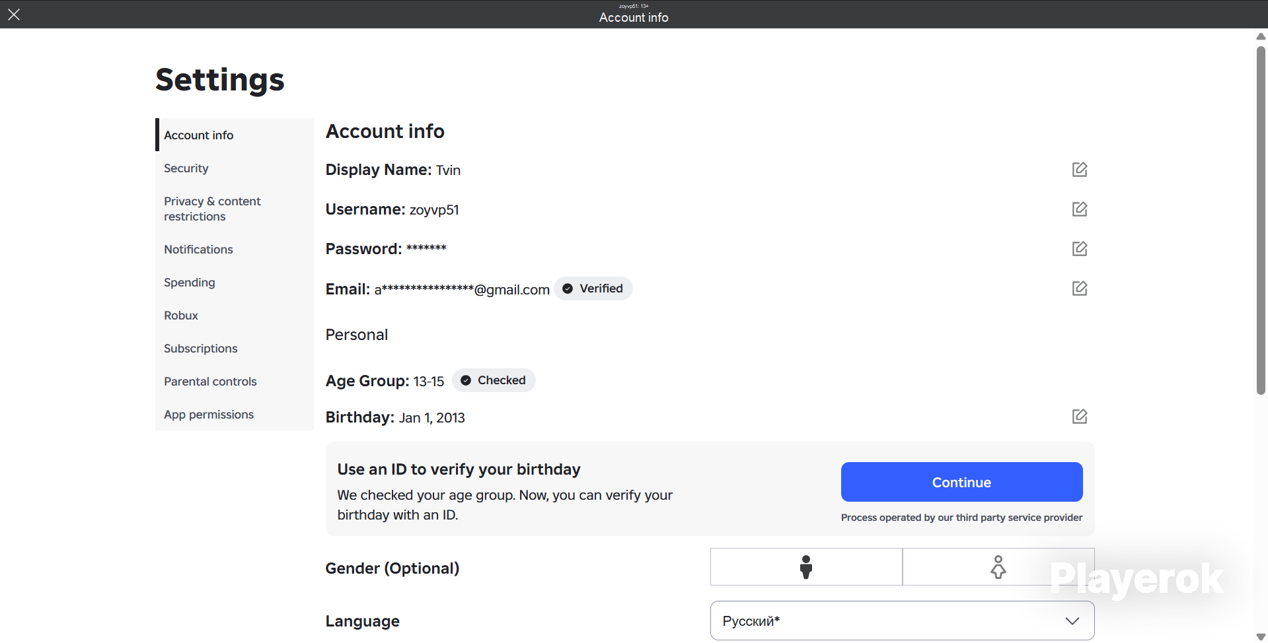The height and width of the screenshot is (643, 1268).
Task: Click the Language label
Action: tap(363, 621)
